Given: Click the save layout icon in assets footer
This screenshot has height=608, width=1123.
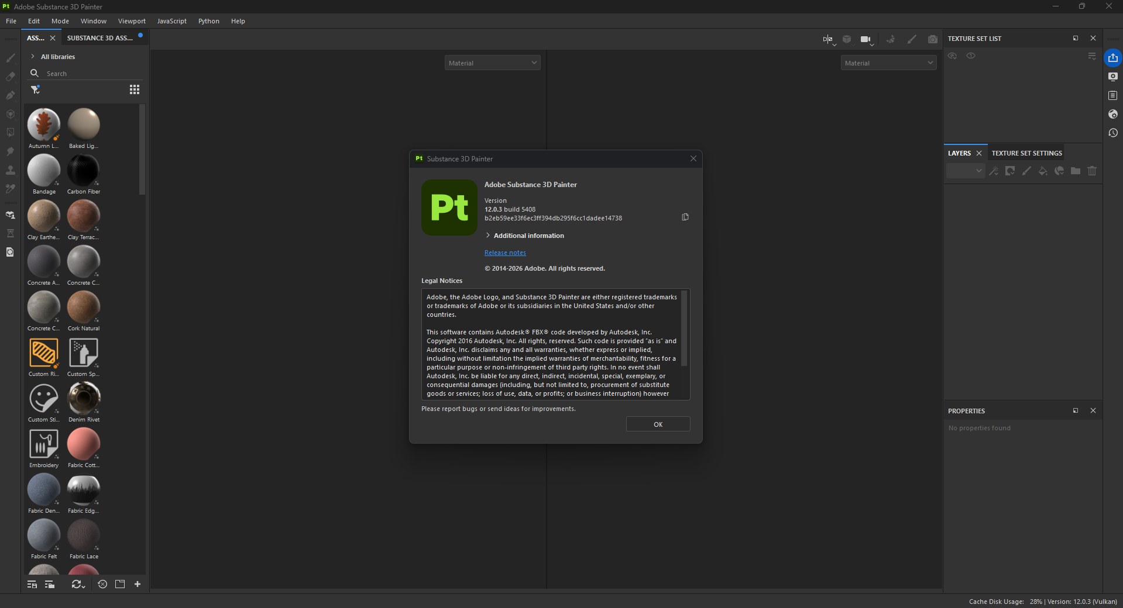Looking at the screenshot, I should [32, 584].
